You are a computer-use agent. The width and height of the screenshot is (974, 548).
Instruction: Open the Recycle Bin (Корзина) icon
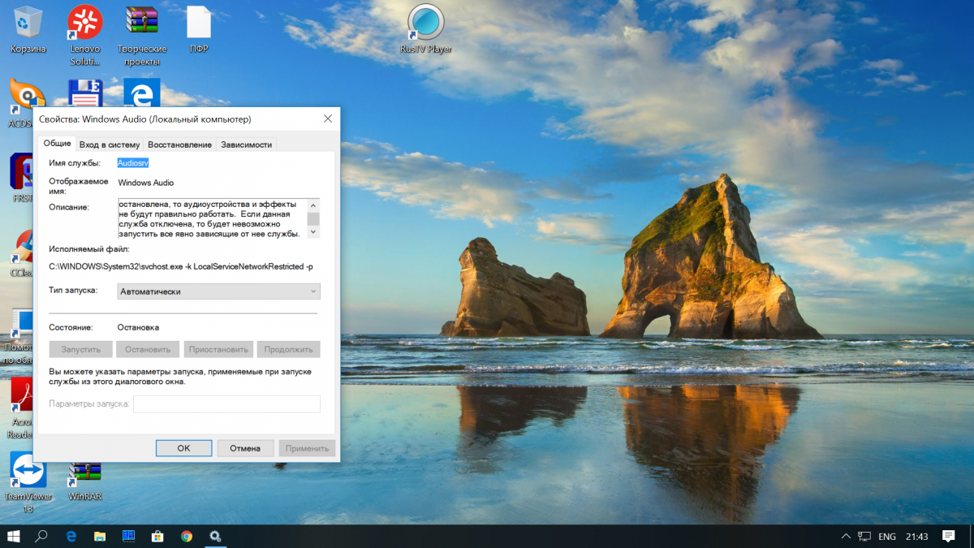pyautogui.click(x=28, y=23)
